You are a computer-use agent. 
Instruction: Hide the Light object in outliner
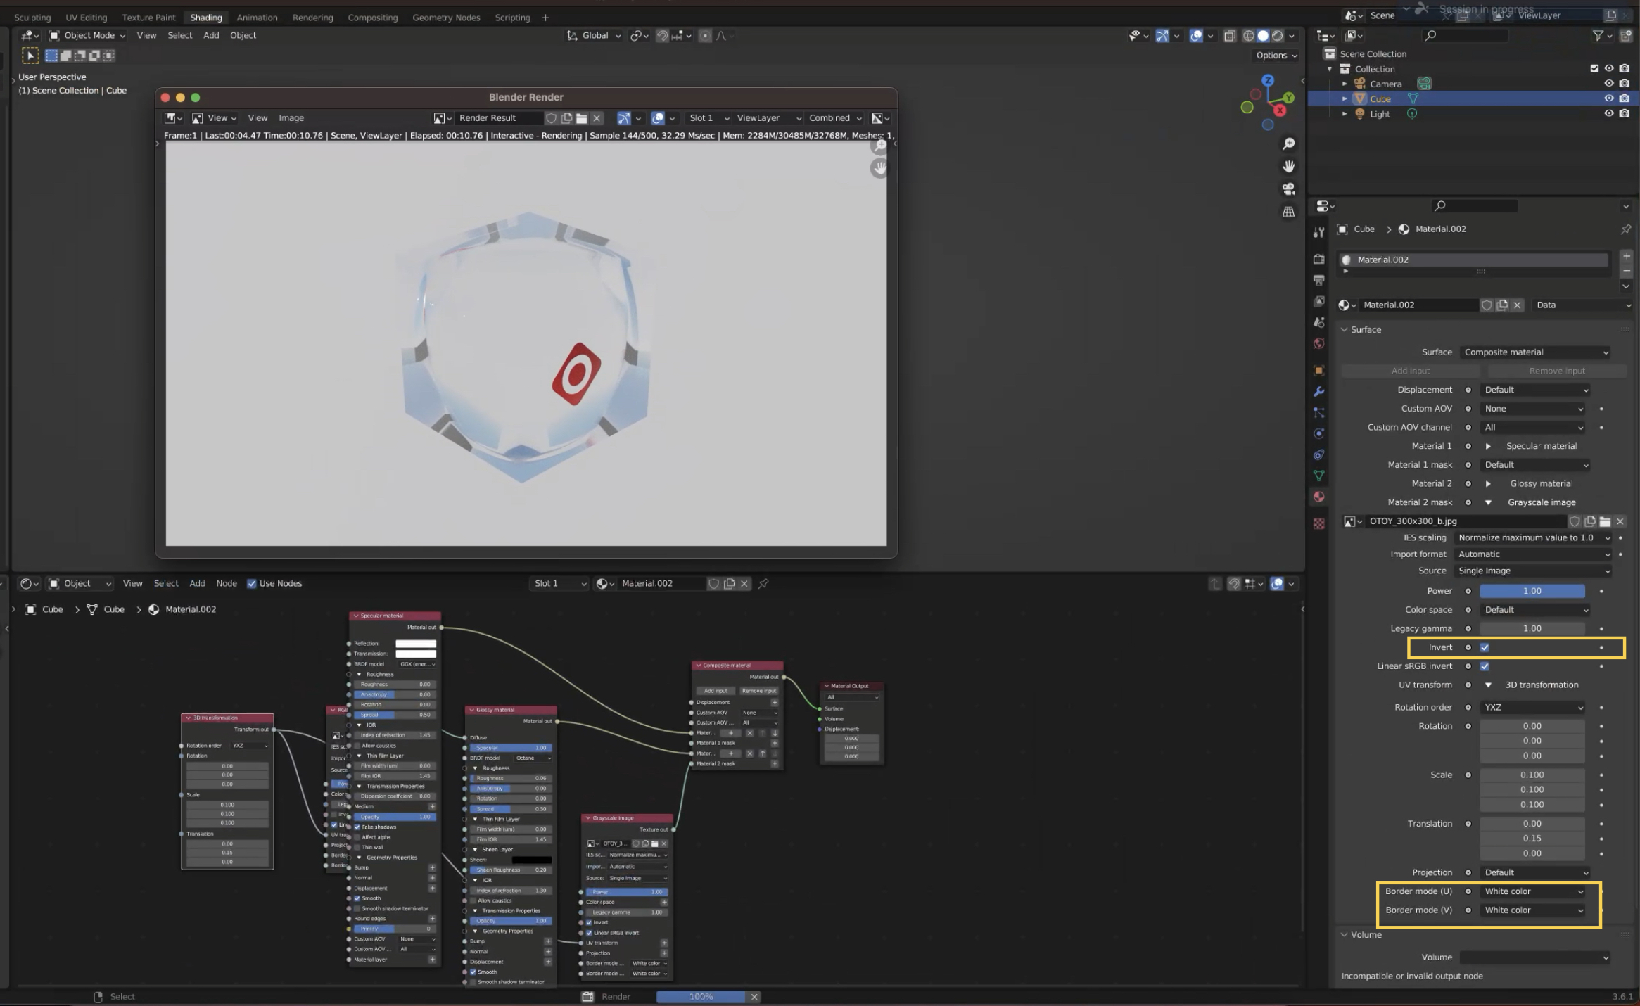click(x=1608, y=114)
